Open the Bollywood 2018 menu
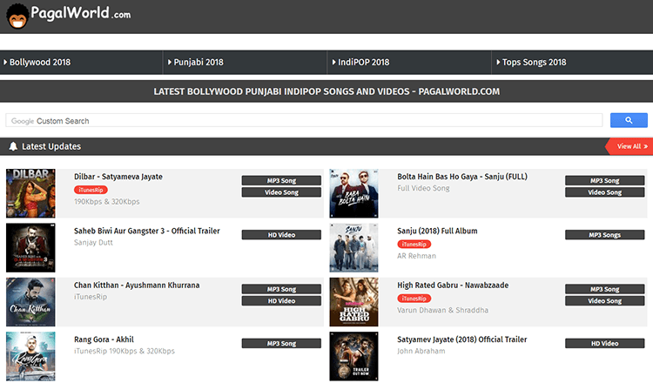 click(81, 63)
